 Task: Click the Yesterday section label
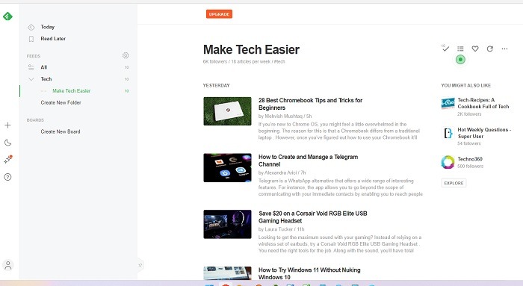pos(216,86)
